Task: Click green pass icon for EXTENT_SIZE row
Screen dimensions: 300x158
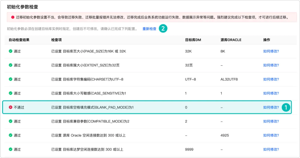Action: click(11, 65)
